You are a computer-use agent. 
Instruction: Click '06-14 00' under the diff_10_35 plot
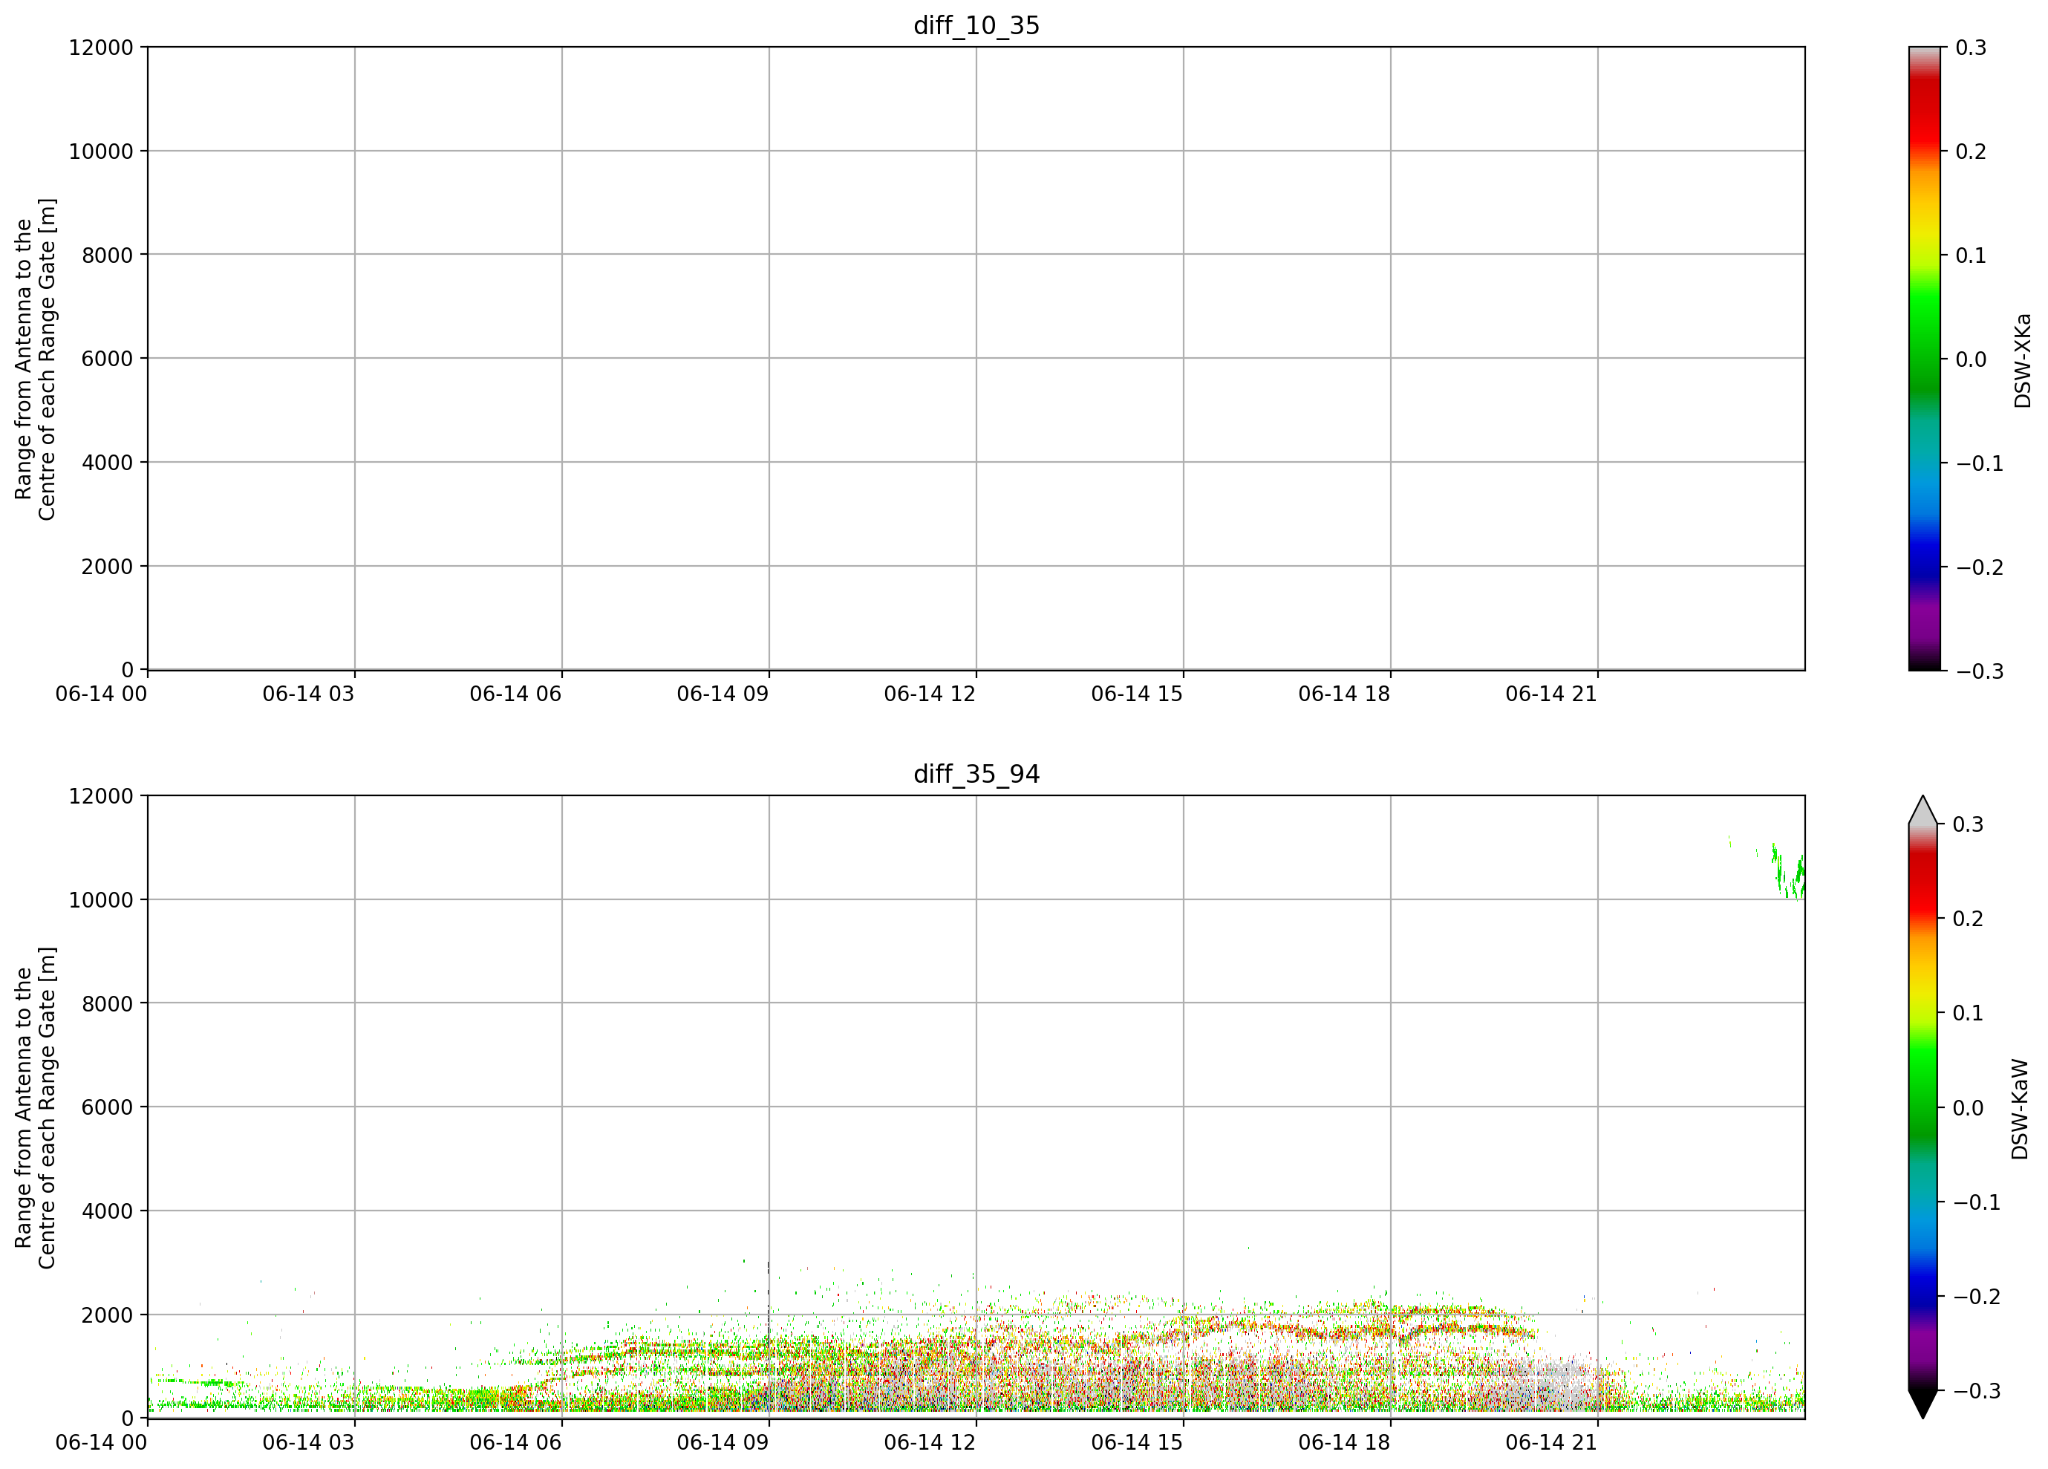point(101,694)
